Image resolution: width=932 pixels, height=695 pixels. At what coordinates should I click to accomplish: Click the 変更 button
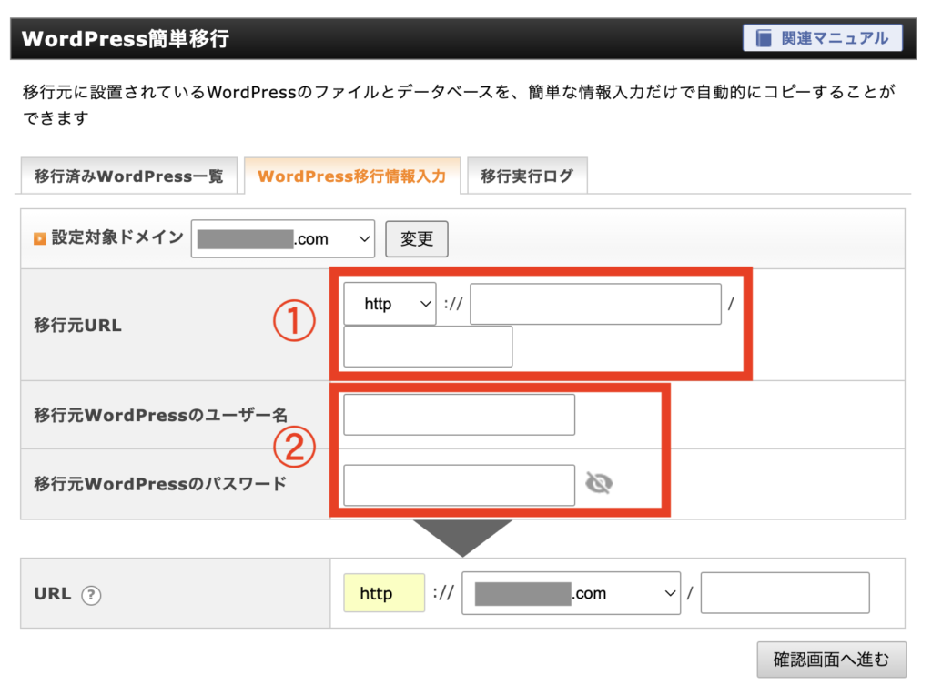pyautogui.click(x=417, y=239)
